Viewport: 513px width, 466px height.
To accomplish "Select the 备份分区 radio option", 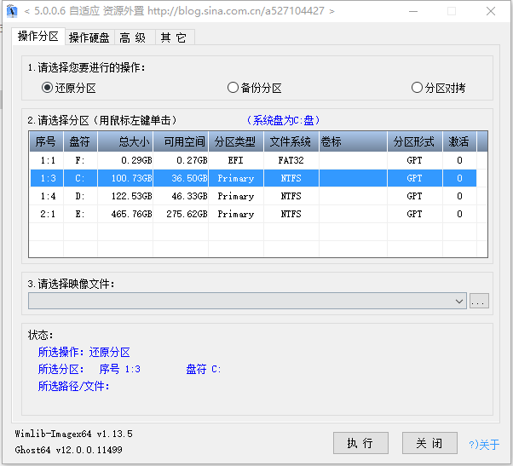I will point(255,88).
